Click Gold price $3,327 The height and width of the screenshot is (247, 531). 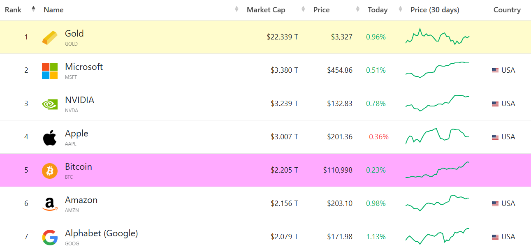point(342,37)
